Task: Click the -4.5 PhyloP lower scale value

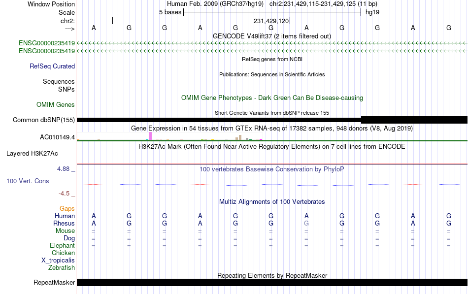Action: [x=64, y=194]
